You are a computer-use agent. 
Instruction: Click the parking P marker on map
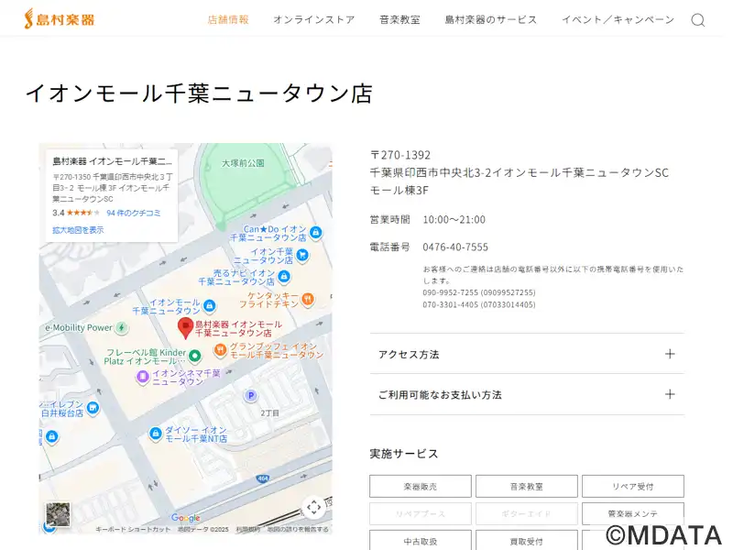click(251, 396)
